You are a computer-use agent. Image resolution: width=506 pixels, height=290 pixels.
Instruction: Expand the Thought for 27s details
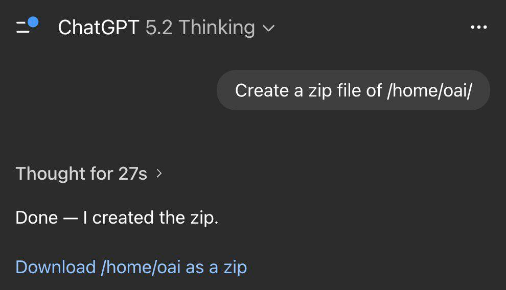(82, 174)
